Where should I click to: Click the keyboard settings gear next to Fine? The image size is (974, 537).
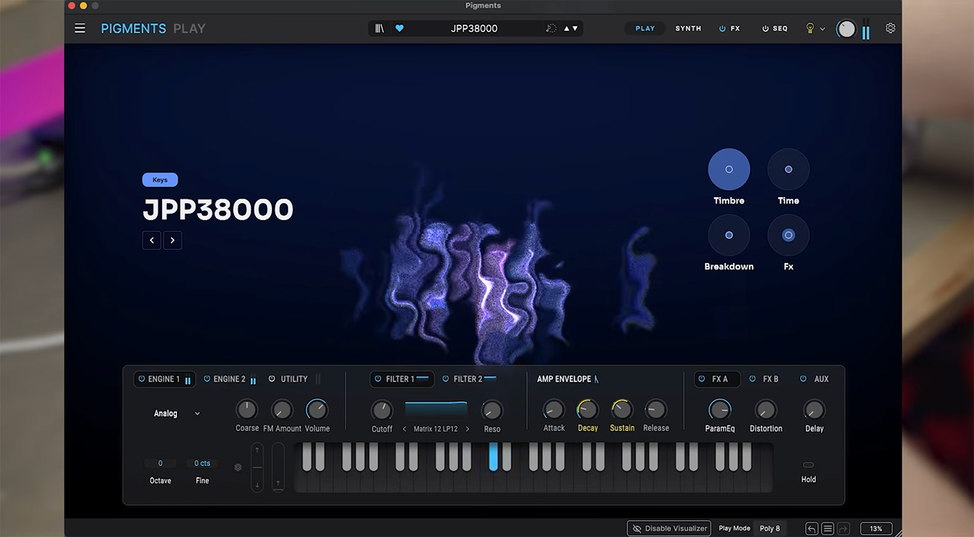click(238, 468)
